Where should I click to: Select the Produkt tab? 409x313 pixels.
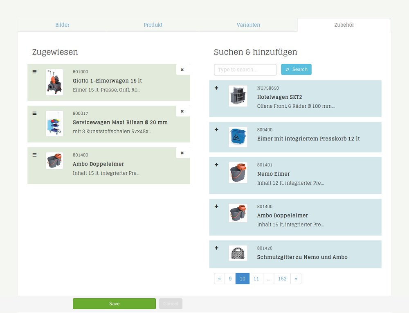point(153,25)
